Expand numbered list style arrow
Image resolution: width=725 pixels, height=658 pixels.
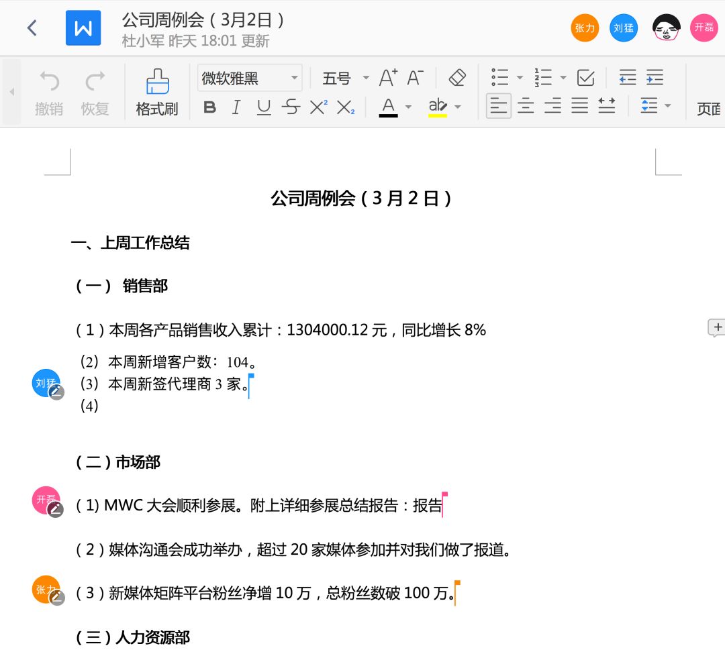[x=563, y=77]
